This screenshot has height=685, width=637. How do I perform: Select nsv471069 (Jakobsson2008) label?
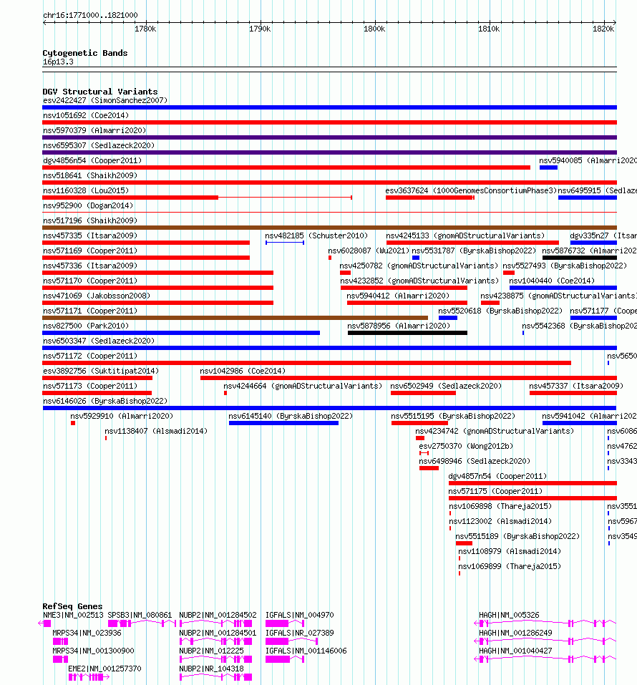pos(97,296)
